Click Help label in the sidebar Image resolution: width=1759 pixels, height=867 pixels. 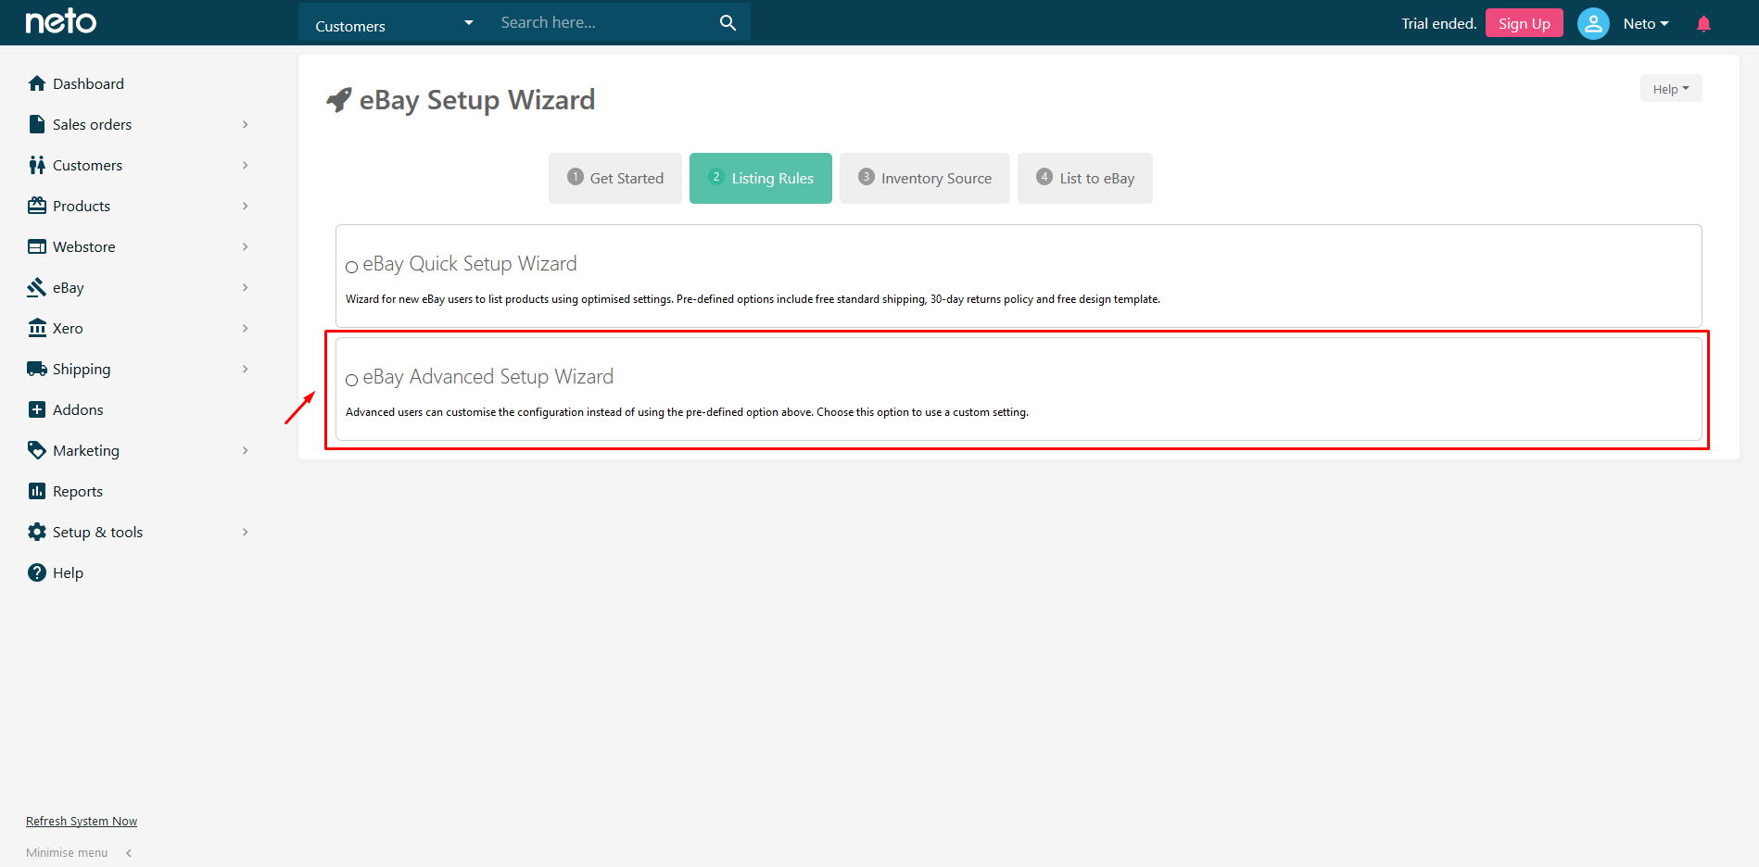(x=68, y=572)
